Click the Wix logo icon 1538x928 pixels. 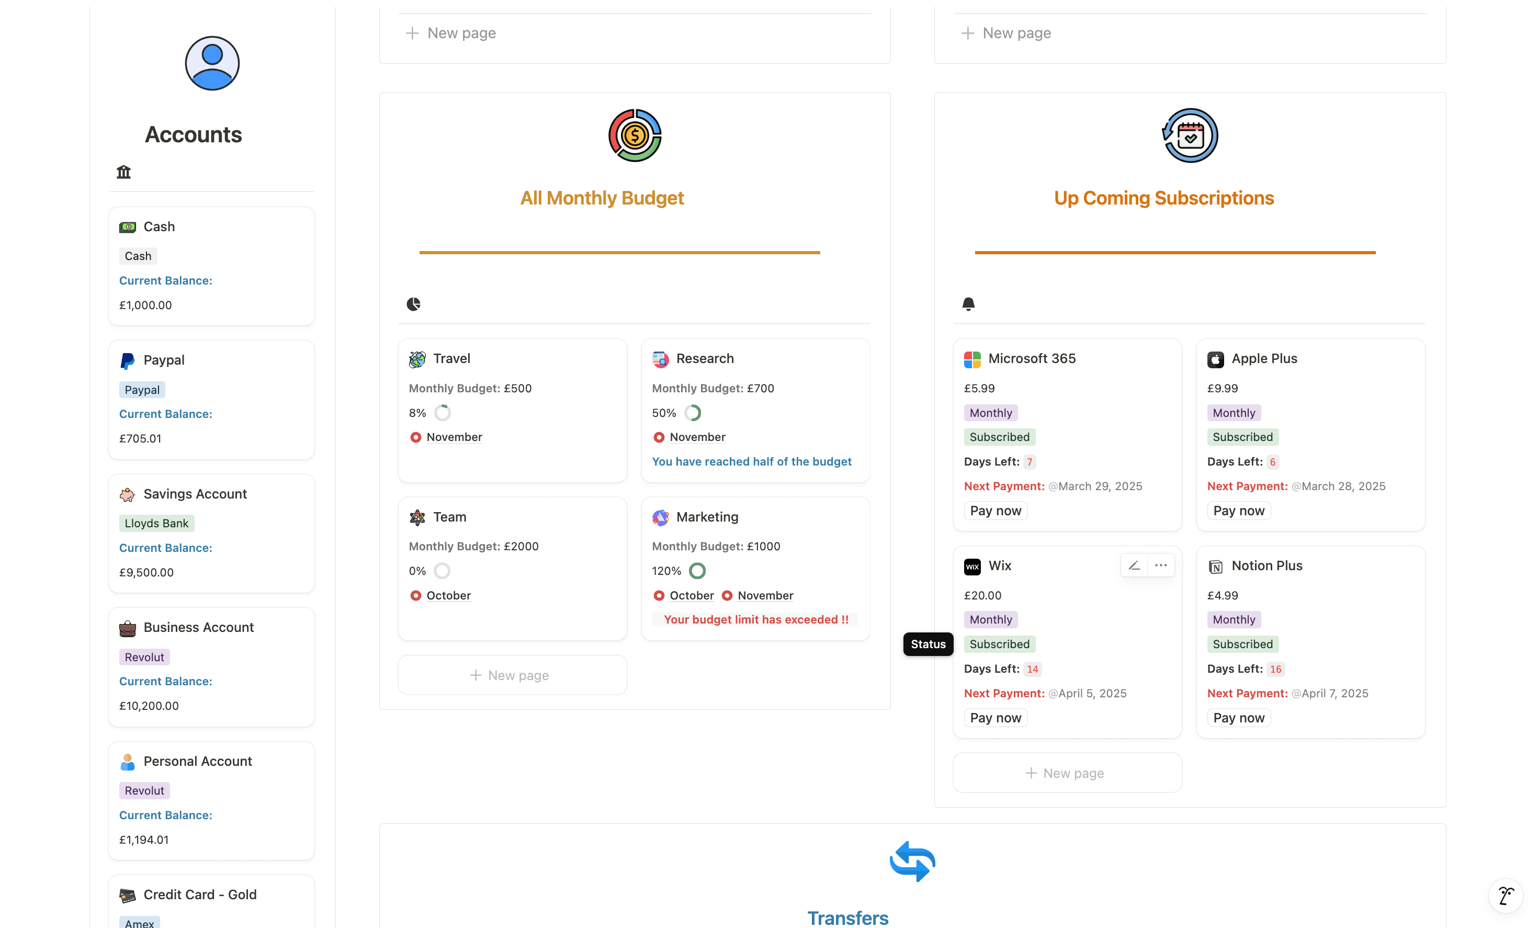(972, 566)
